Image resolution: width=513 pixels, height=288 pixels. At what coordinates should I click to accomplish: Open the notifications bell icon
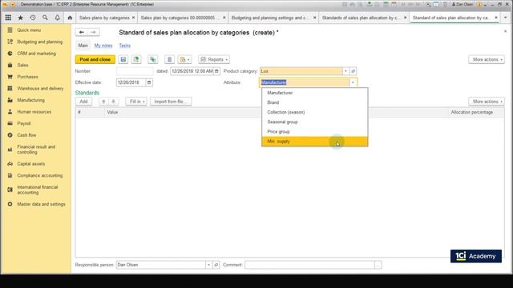[57, 18]
